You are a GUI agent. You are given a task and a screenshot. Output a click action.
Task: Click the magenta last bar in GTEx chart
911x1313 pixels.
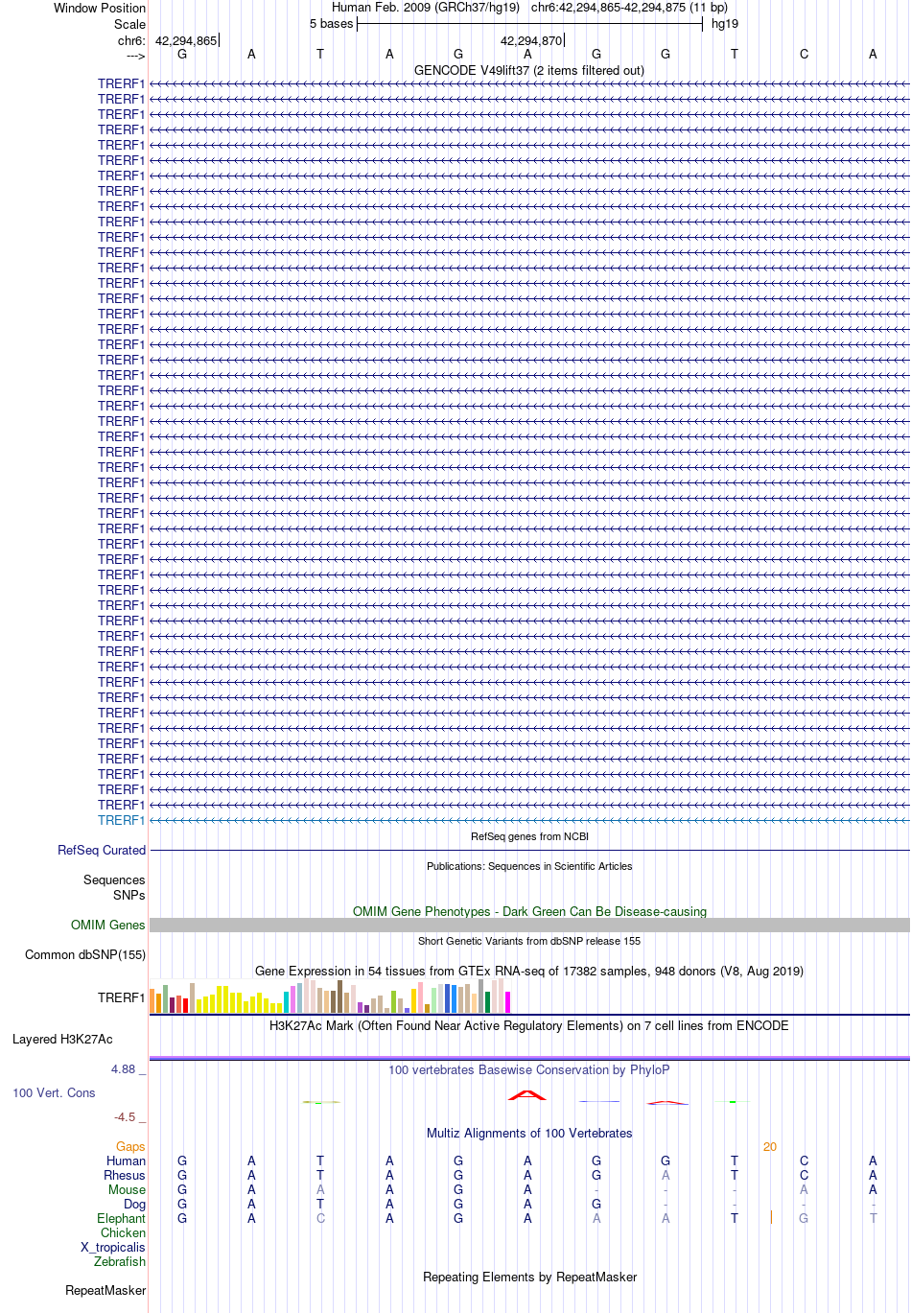507,1002
